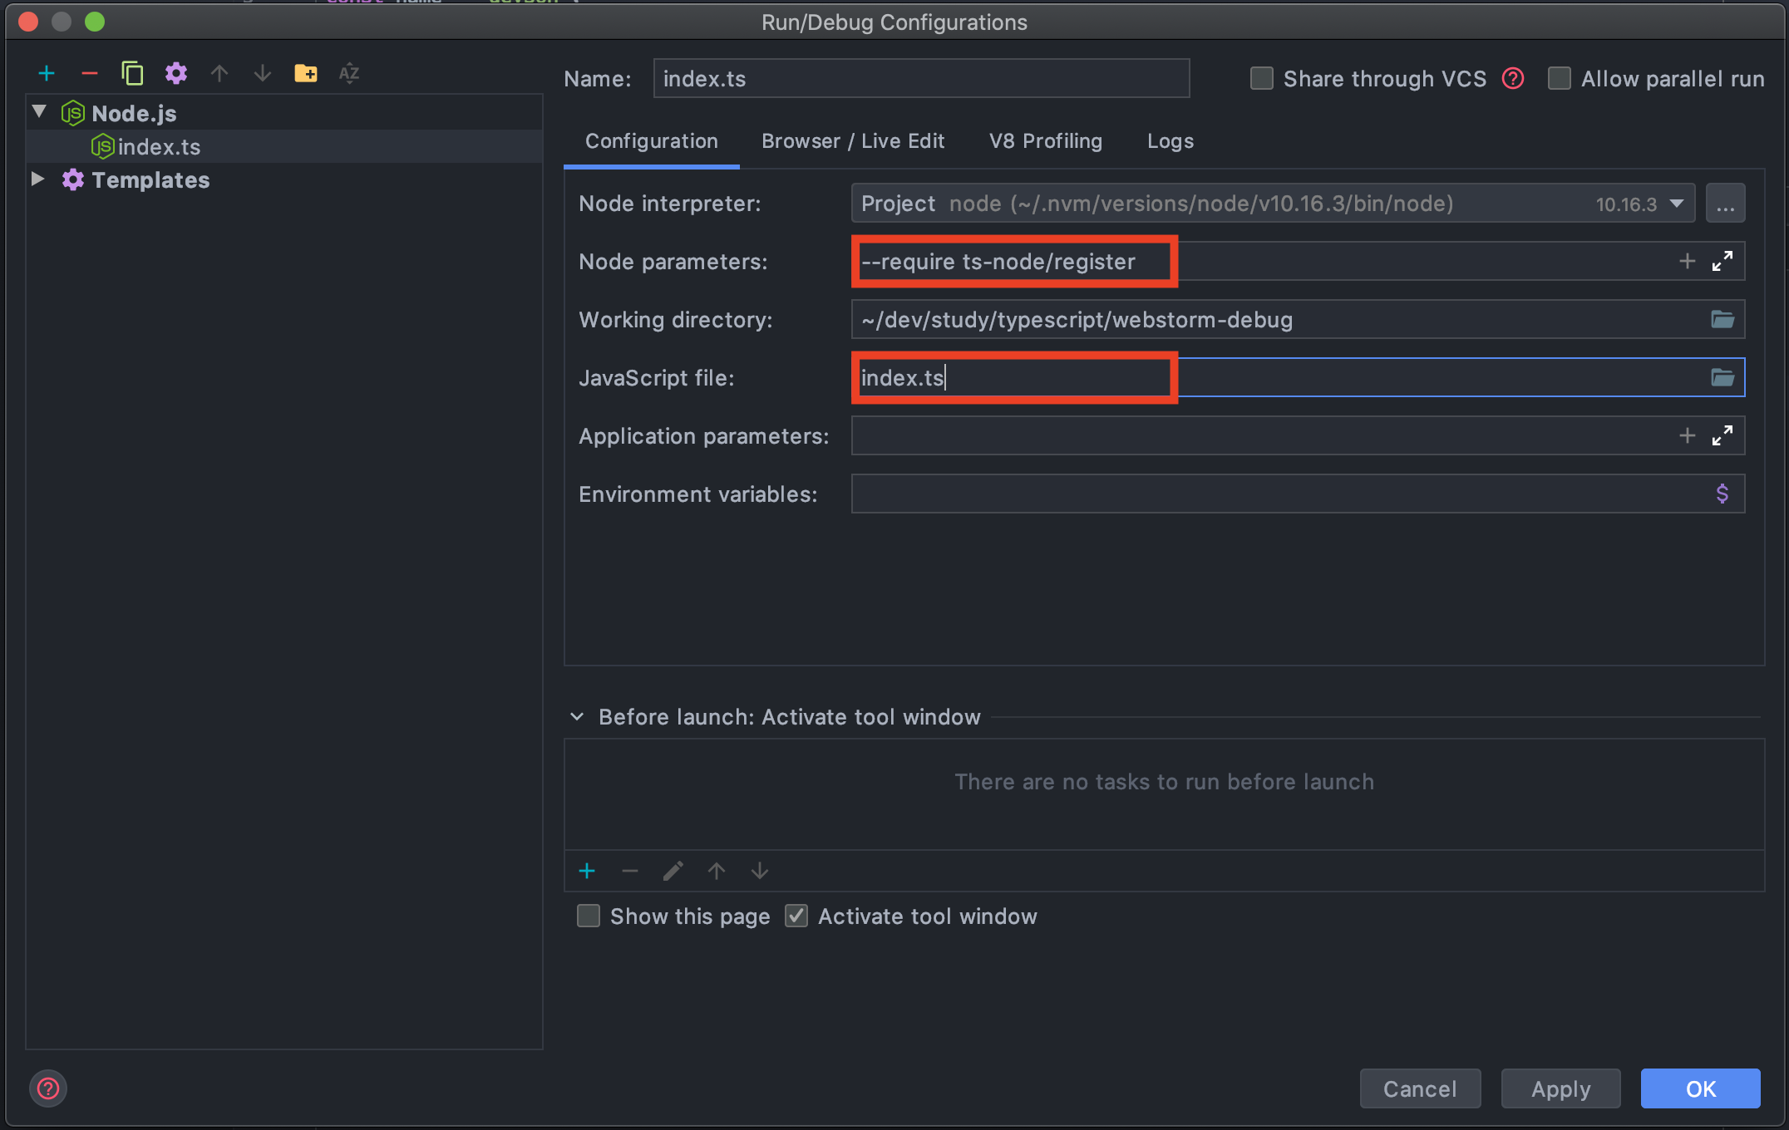This screenshot has height=1130, width=1789.
Task: Open edit templates wrench icon
Action: coord(175,73)
